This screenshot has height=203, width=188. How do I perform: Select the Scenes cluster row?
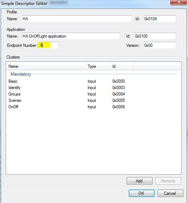94,100
